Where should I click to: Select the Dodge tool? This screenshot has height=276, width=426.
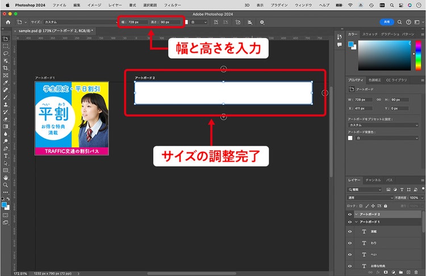click(6, 141)
